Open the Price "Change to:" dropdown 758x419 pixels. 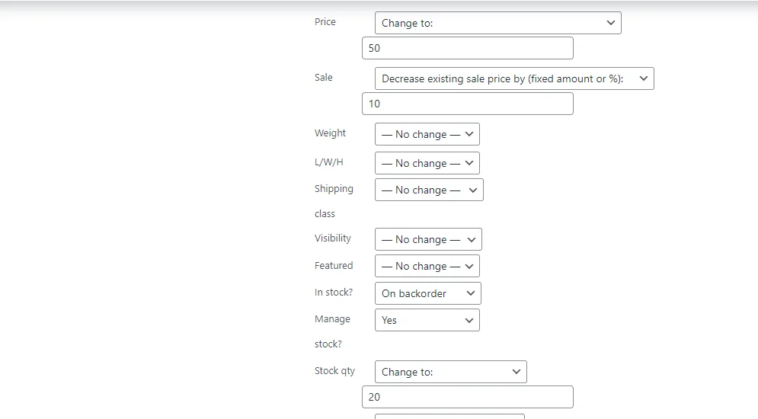pyautogui.click(x=498, y=23)
